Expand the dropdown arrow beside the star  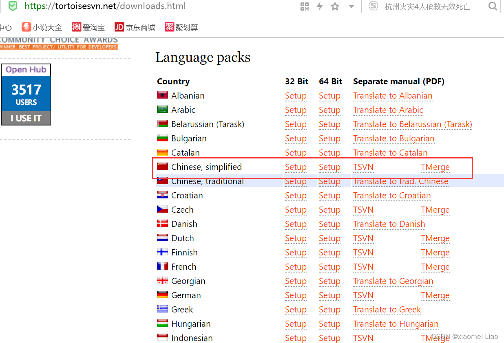351,7
